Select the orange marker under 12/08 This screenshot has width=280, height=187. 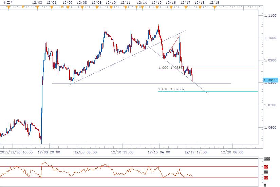82,7
